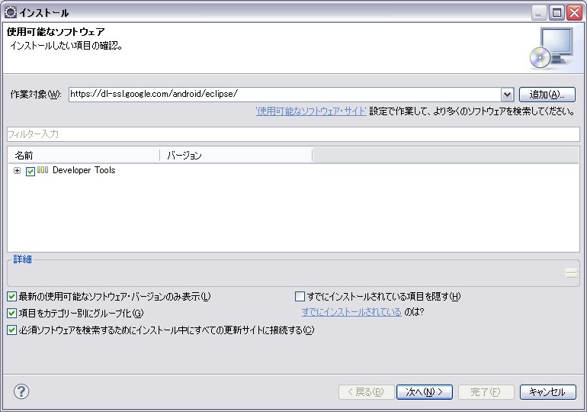
Task: Click the バージョン column header
Action: (236, 156)
